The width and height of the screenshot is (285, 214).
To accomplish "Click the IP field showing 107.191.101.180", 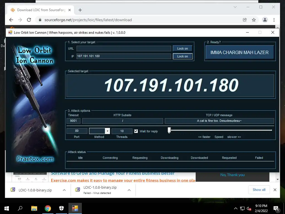I will [x=124, y=56].
